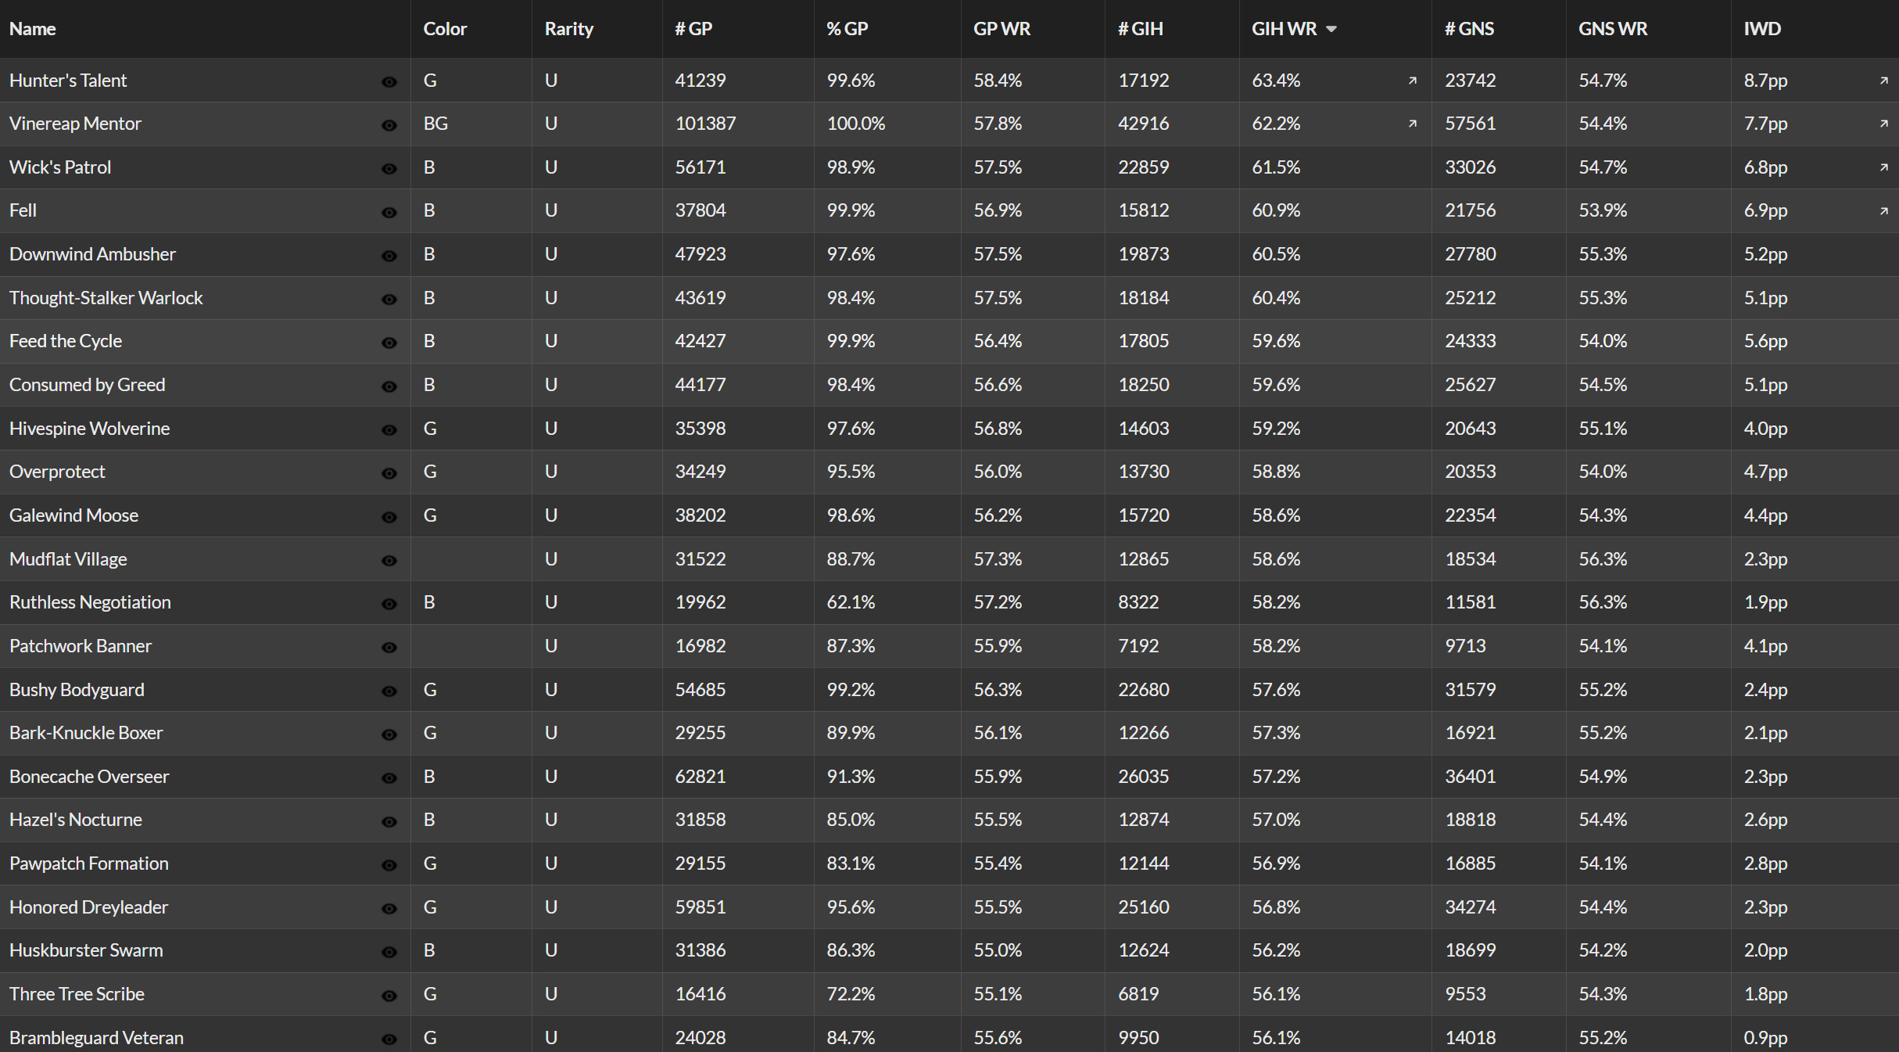Toggle eye icon for Mudflat Village
This screenshot has height=1052, width=1899.
pyautogui.click(x=389, y=561)
